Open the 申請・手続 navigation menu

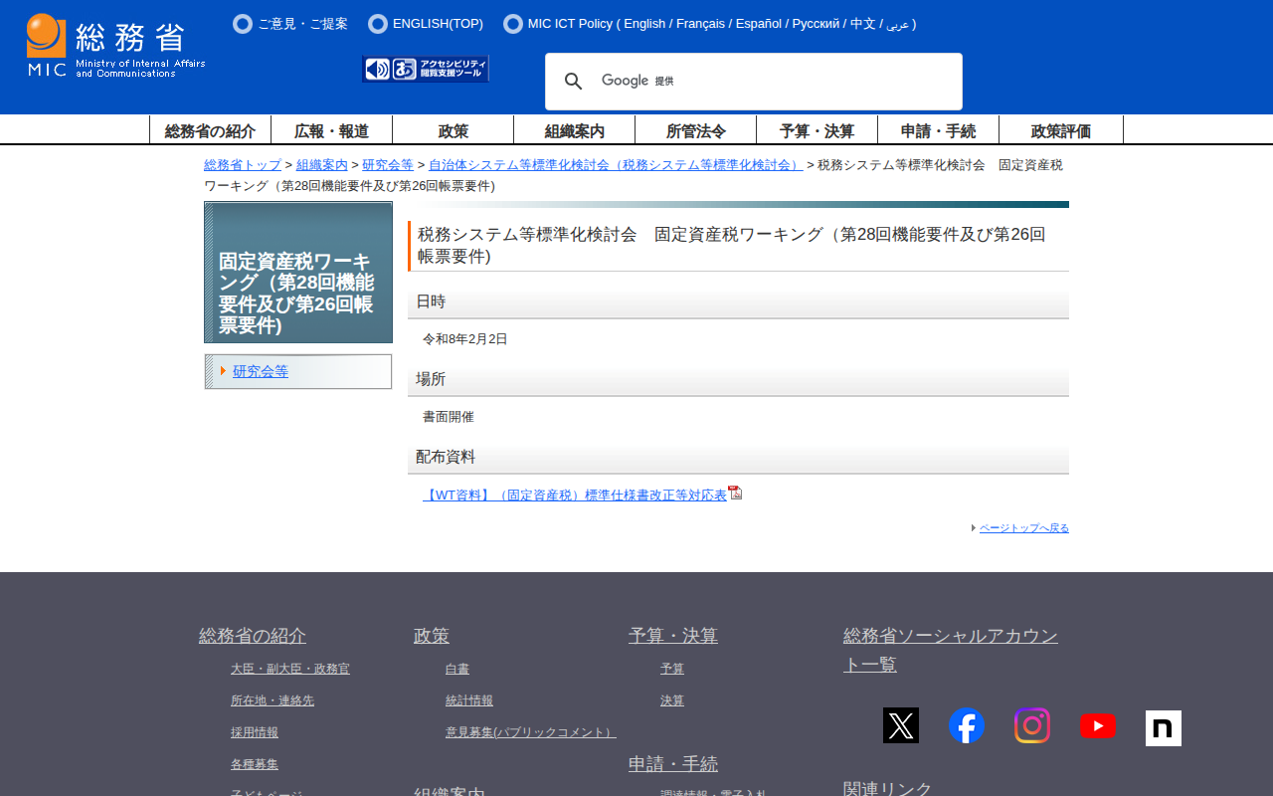point(938,130)
